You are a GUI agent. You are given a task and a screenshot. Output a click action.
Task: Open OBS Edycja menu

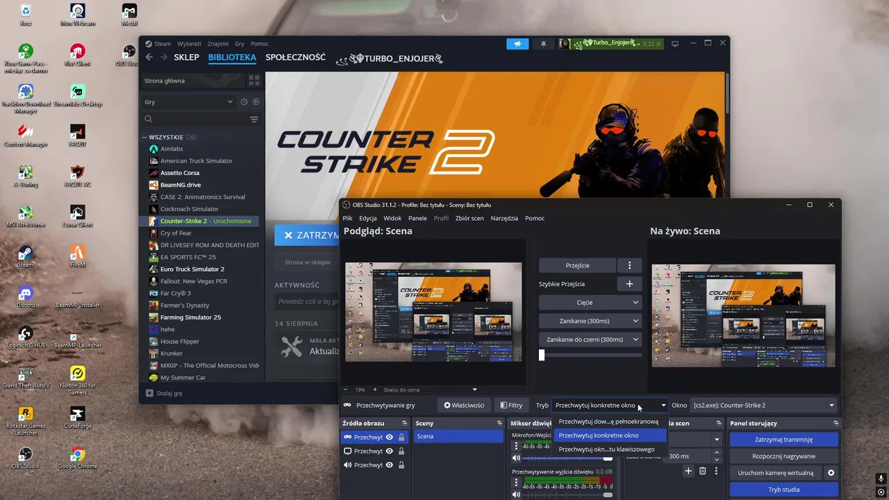[368, 218]
